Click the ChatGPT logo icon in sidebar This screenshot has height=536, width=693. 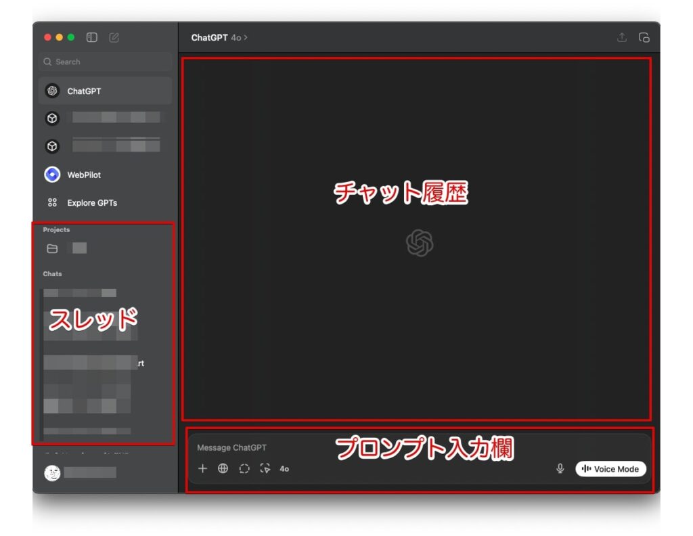coord(52,91)
